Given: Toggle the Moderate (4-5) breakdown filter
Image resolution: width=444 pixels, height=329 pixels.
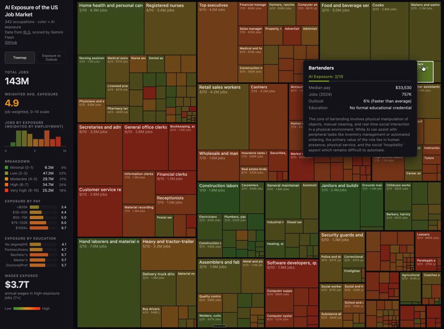Looking at the screenshot, I should tap(24, 179).
